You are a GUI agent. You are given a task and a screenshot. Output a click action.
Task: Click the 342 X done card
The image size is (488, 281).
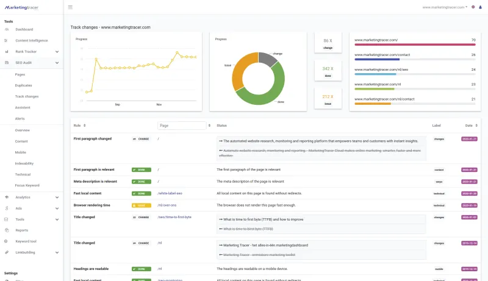tap(328, 71)
